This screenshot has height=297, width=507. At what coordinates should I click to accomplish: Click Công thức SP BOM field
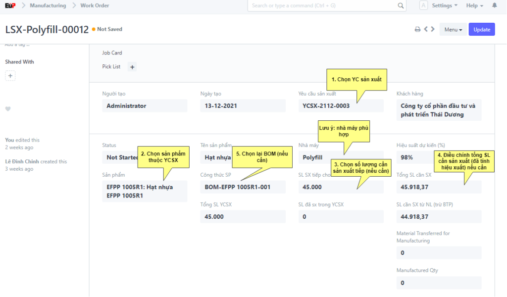(243, 187)
